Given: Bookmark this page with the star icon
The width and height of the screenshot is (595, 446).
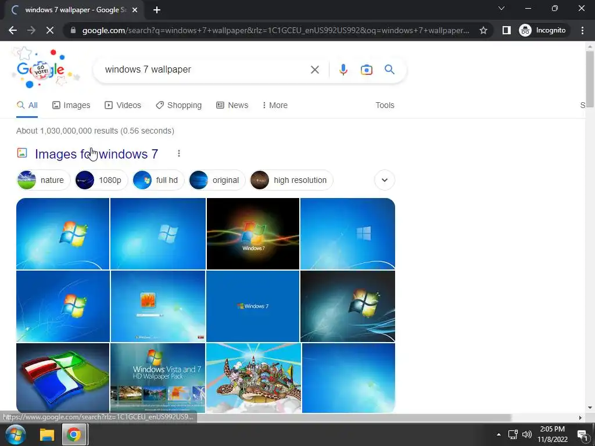Looking at the screenshot, I should click(x=483, y=30).
